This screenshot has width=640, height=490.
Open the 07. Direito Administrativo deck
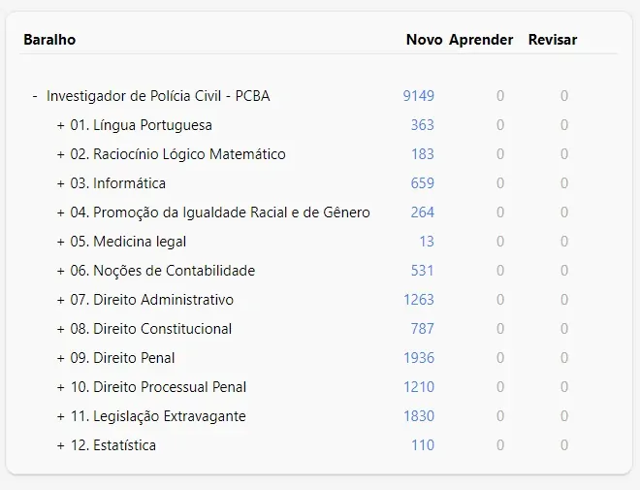click(x=152, y=300)
